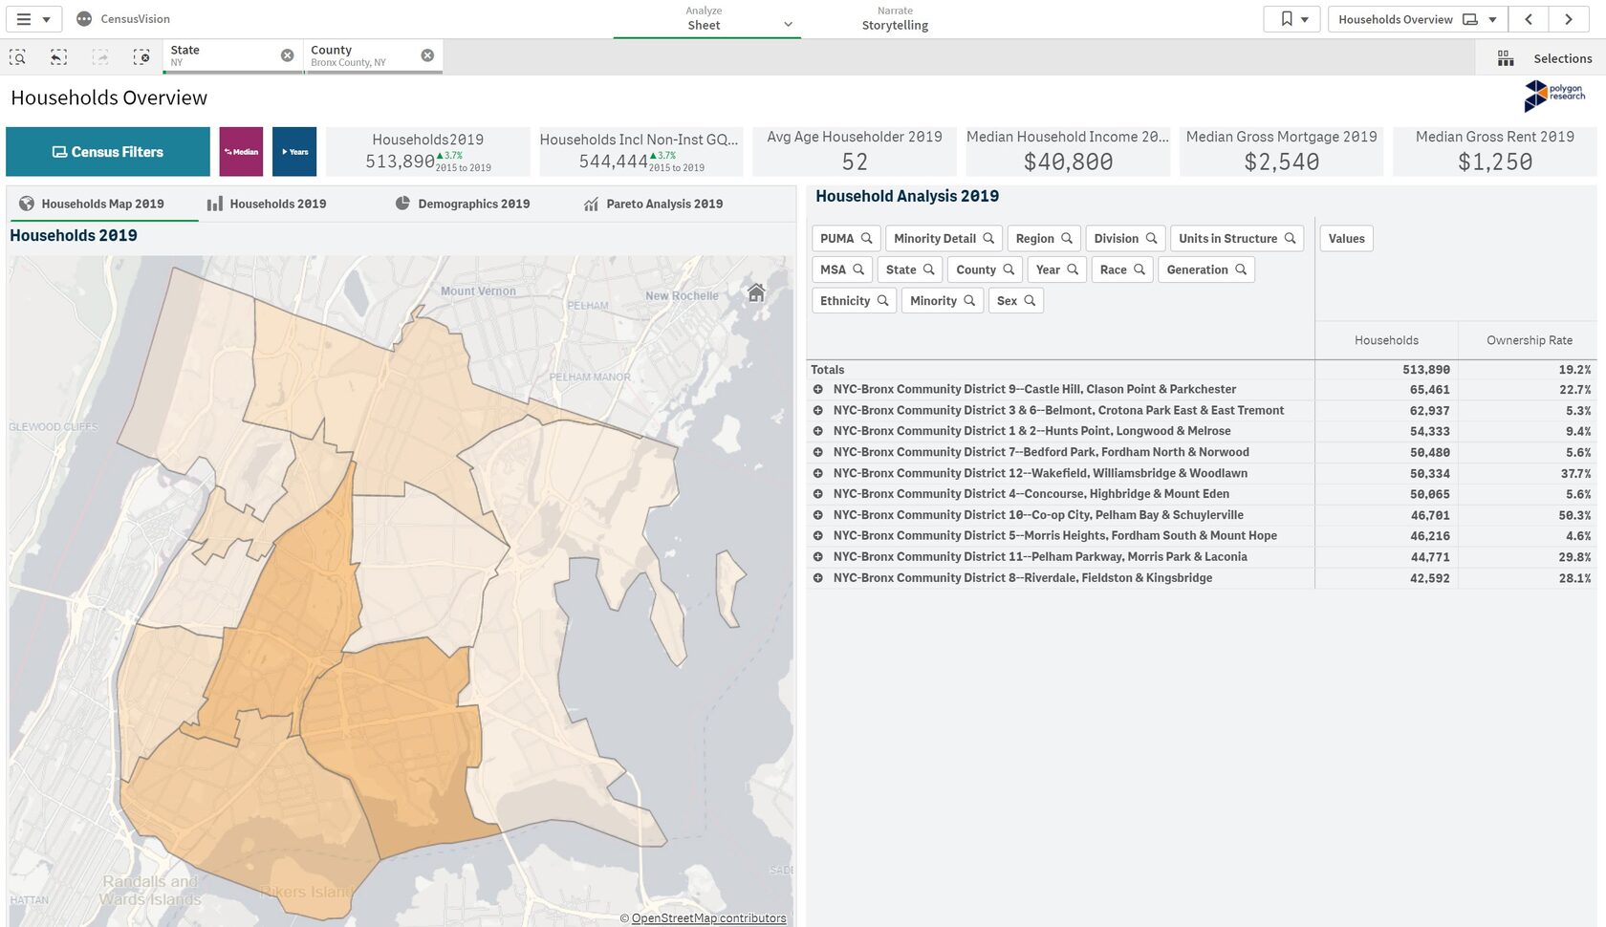The width and height of the screenshot is (1606, 927).
Task: Search the Year dimension
Action: pos(1057,269)
